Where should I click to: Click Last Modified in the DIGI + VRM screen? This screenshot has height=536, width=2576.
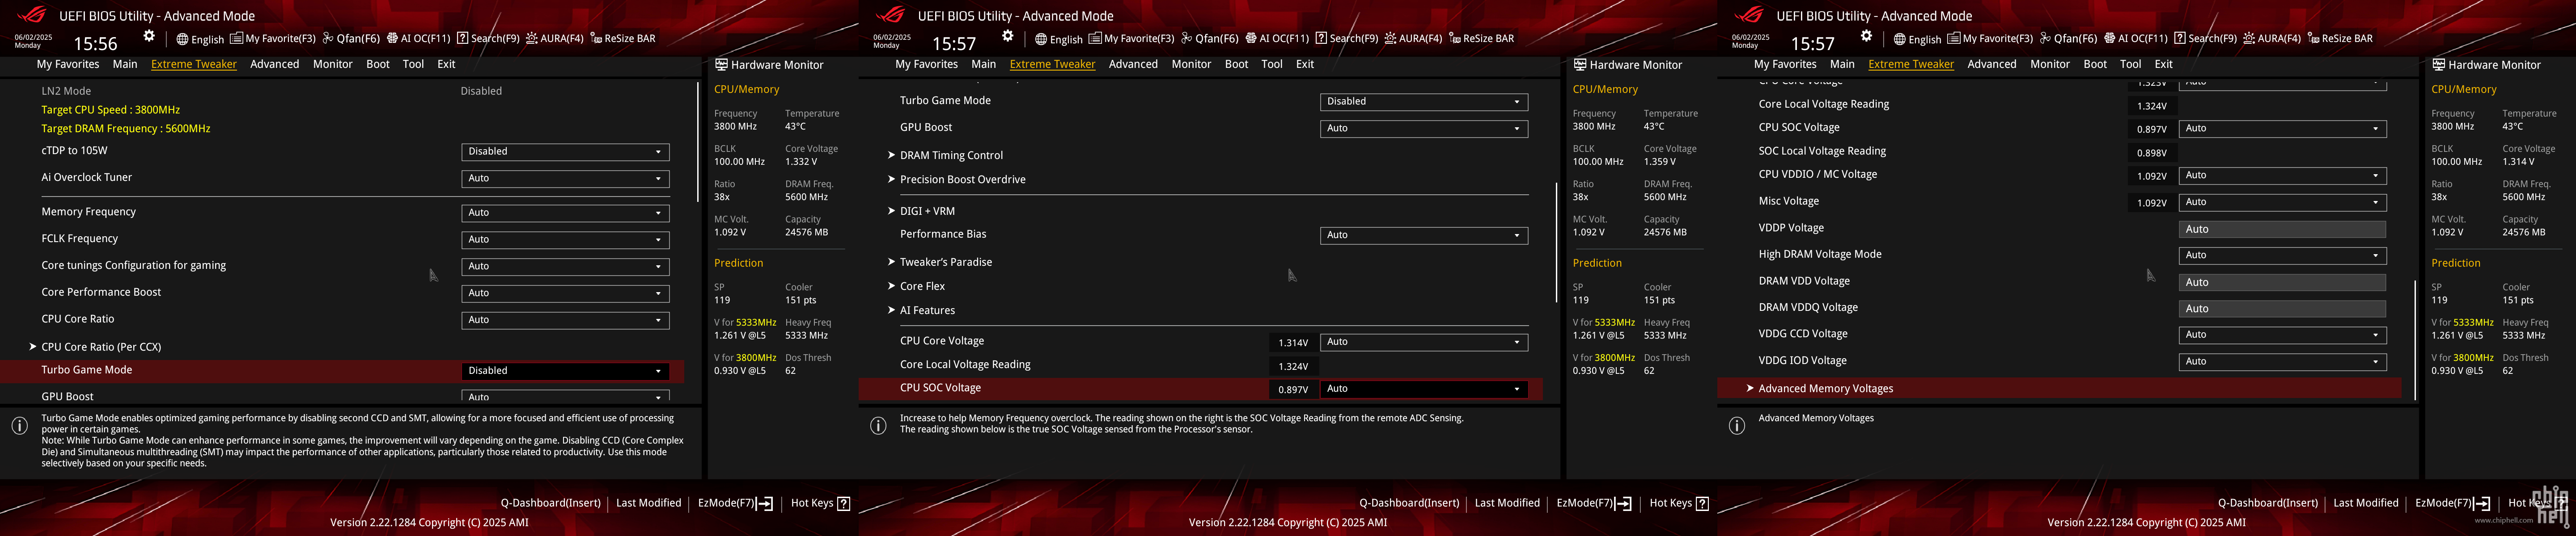(1507, 503)
